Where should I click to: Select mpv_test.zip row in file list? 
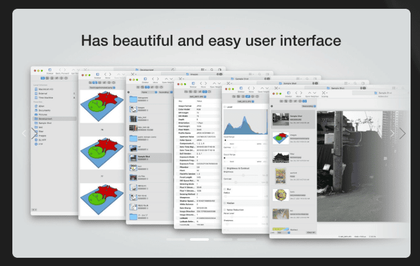pos(150,129)
